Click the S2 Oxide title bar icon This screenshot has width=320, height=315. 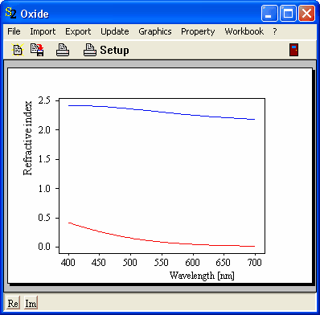coord(10,13)
